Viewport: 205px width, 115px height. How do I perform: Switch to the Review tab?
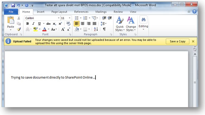tap(118, 12)
